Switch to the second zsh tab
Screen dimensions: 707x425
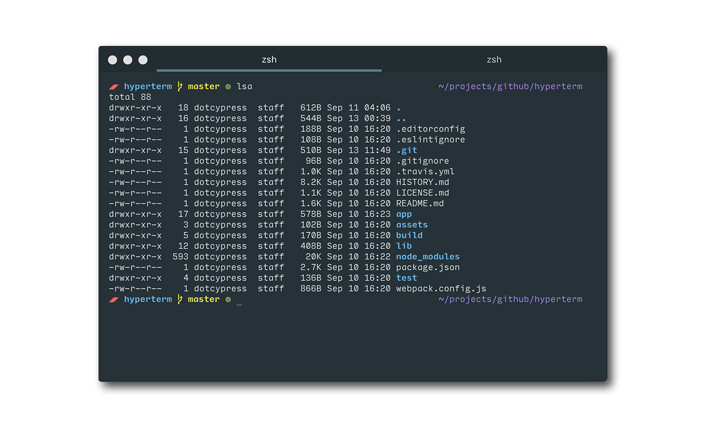(494, 59)
